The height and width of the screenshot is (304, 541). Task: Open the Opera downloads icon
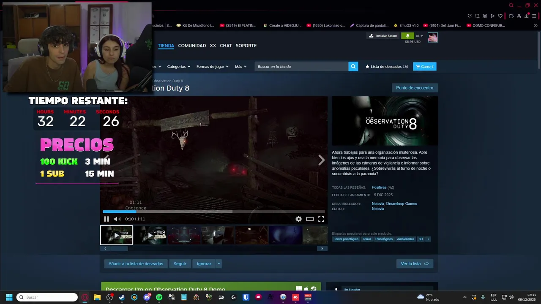pyautogui.click(x=527, y=16)
